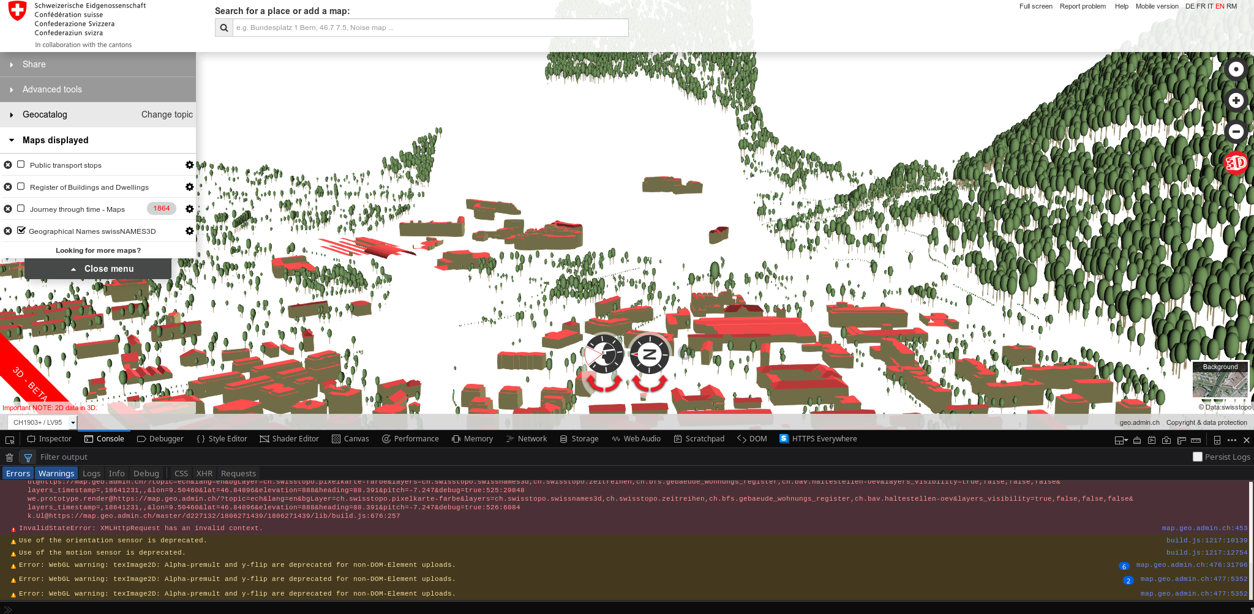This screenshot has width=1254, height=614.
Task: Switch to the Style Editor tab
Action: coord(222,439)
